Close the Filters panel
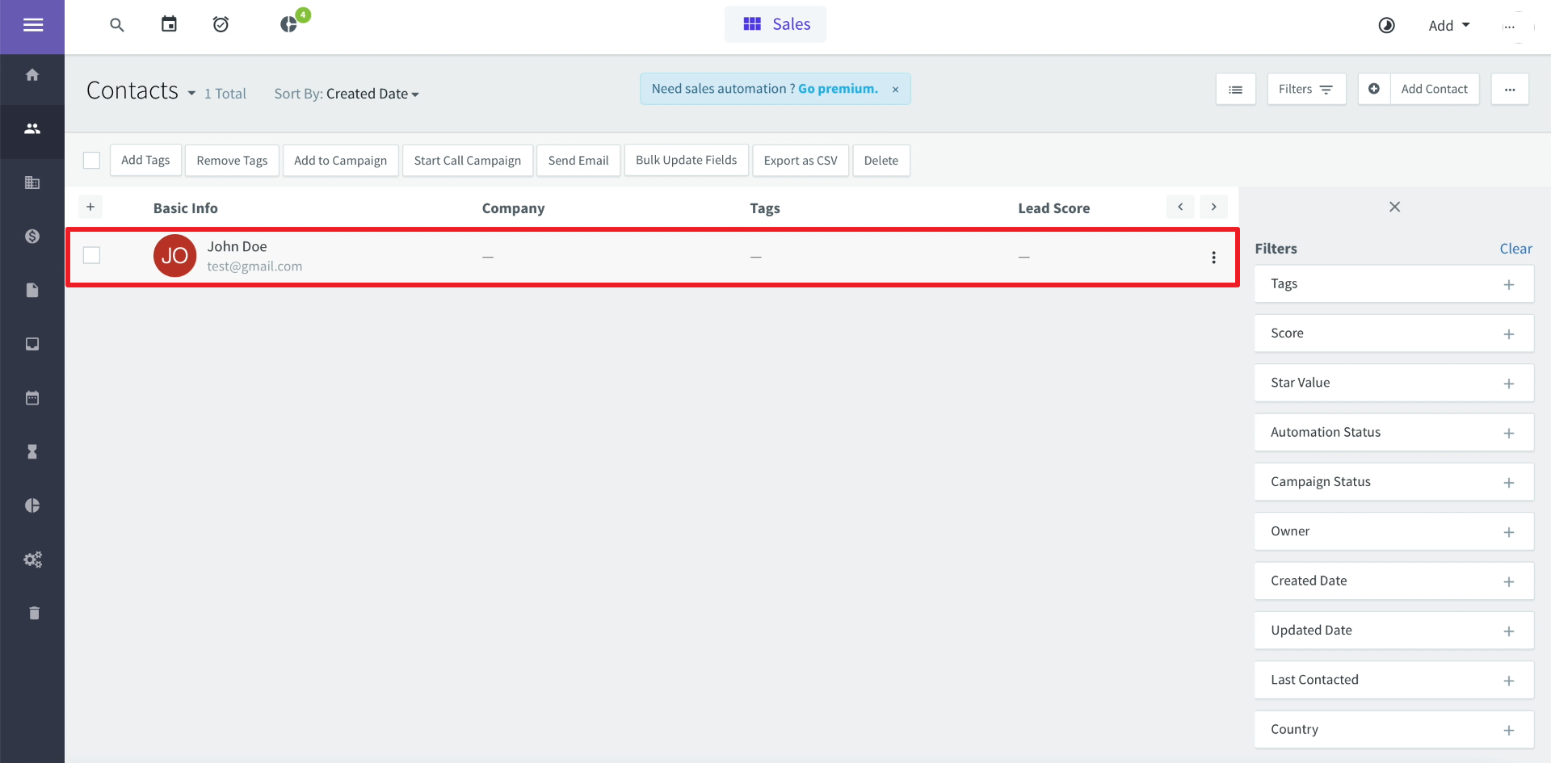1551x763 pixels. coord(1394,208)
